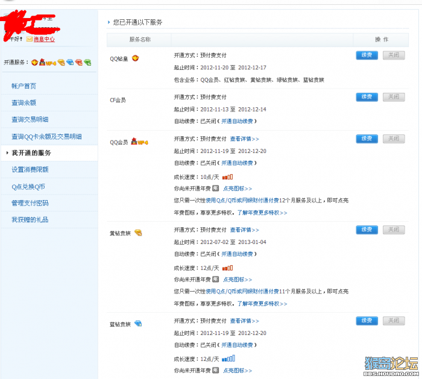The width and height of the screenshot is (422, 379).
Task: Click the yellow diamond icon beside 黄钻贵族
Action: [138, 233]
